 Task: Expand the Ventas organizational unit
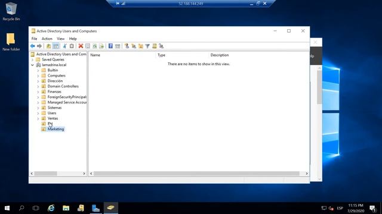click(38, 118)
